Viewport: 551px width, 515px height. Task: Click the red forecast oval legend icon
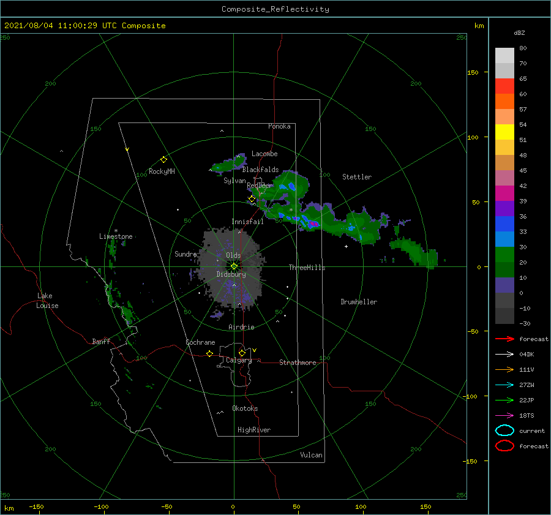504,446
